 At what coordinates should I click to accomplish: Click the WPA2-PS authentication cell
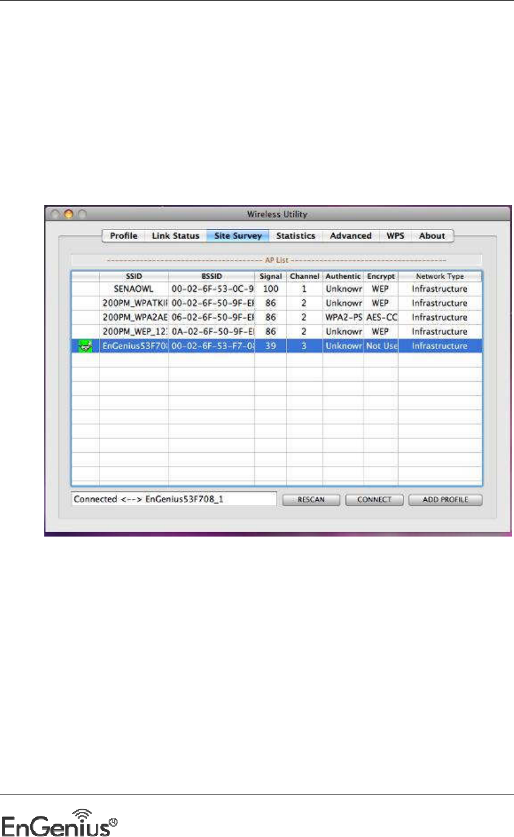tap(343, 317)
